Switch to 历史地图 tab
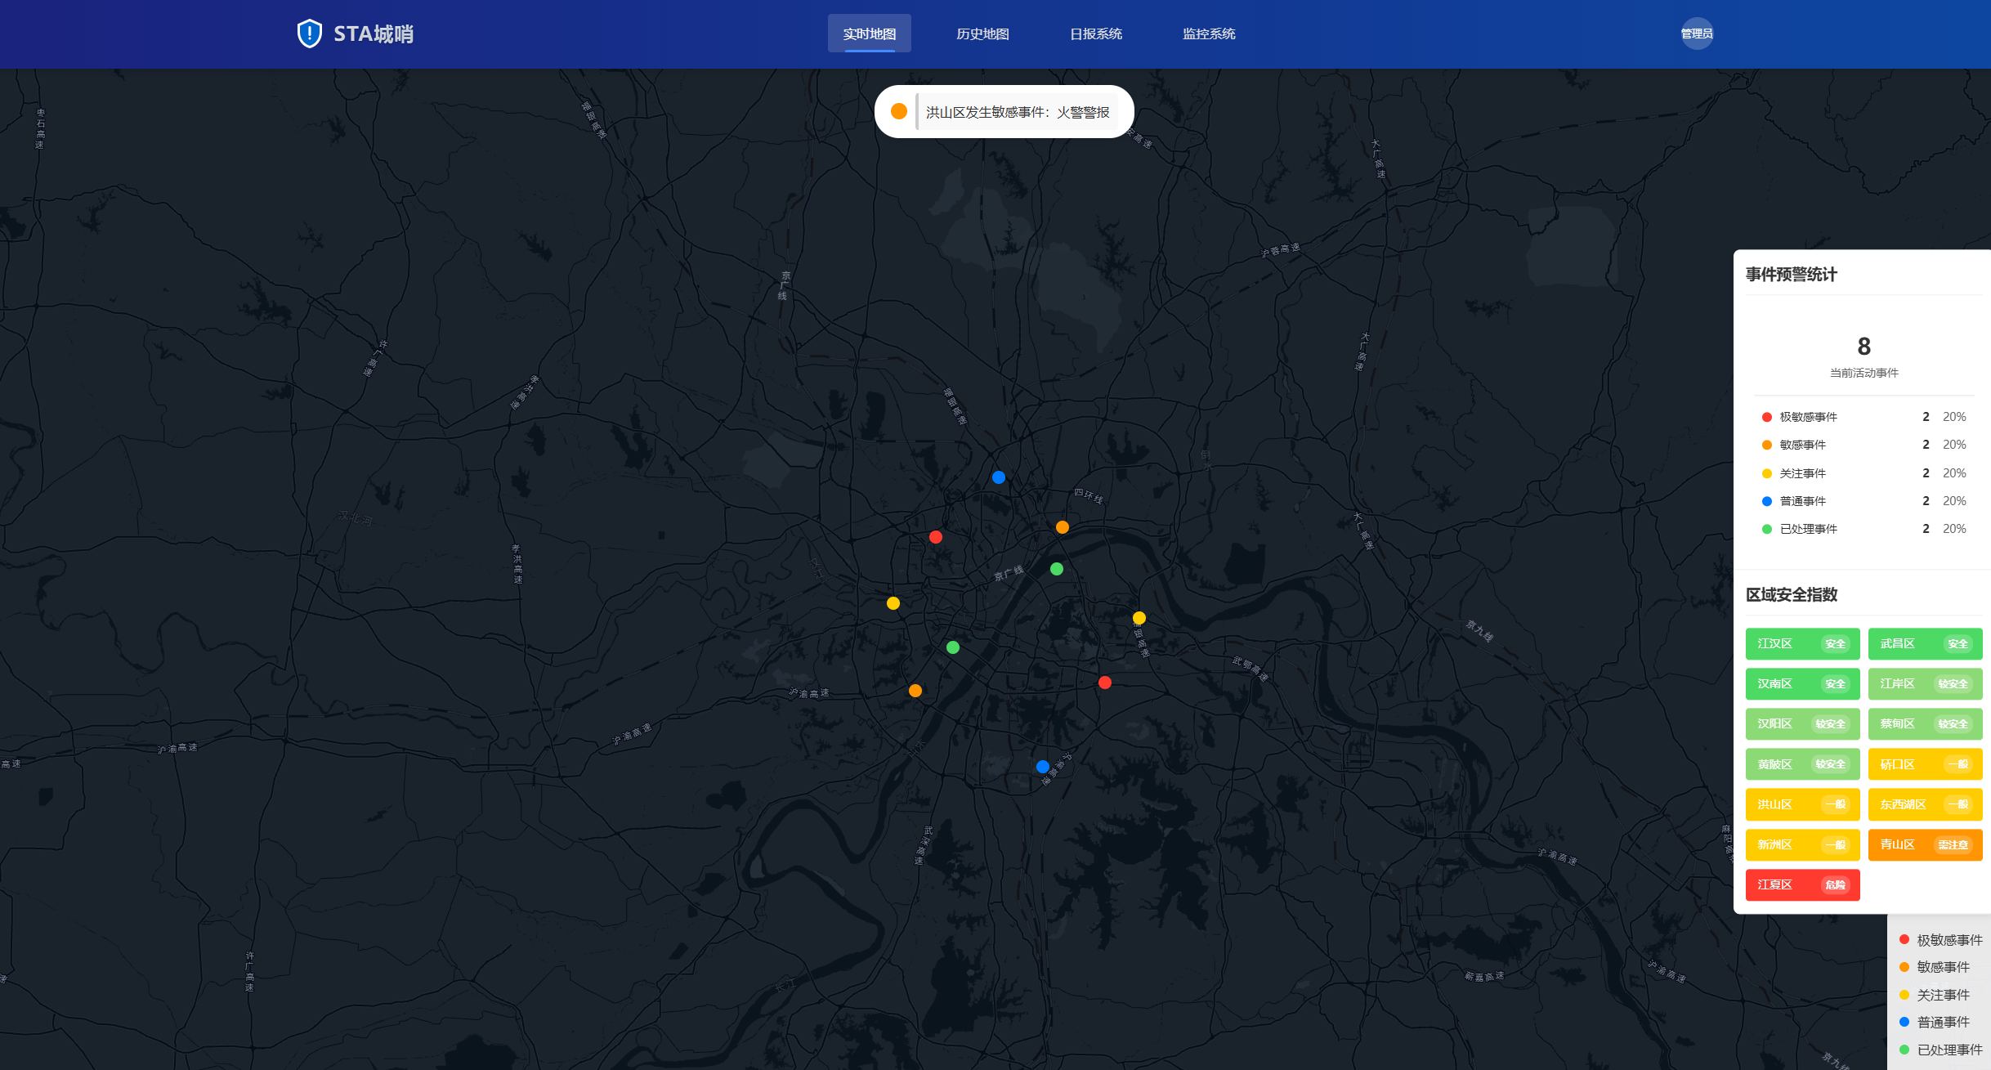Viewport: 1991px width, 1070px height. pos(982,34)
